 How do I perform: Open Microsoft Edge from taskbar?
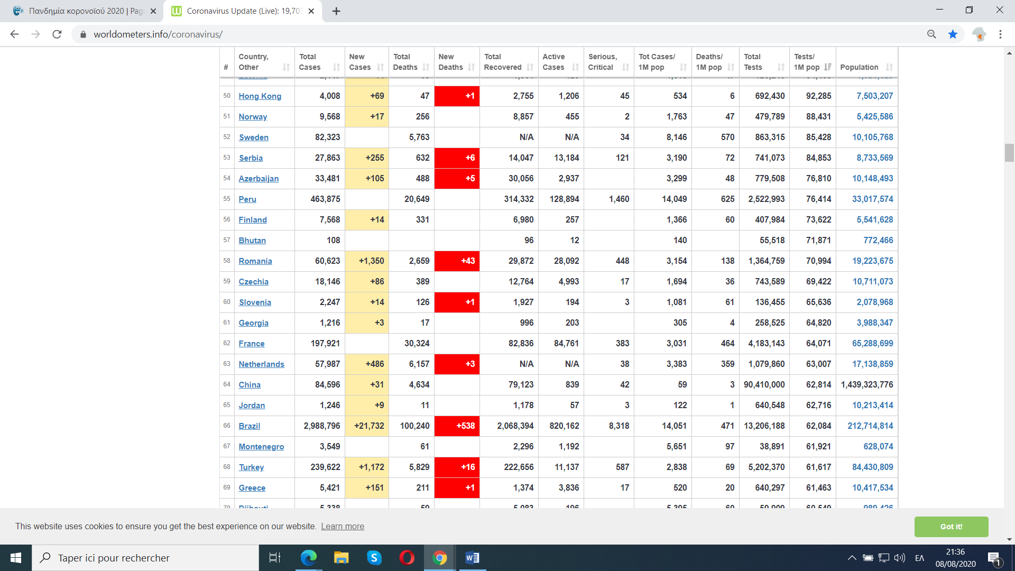[308, 558]
